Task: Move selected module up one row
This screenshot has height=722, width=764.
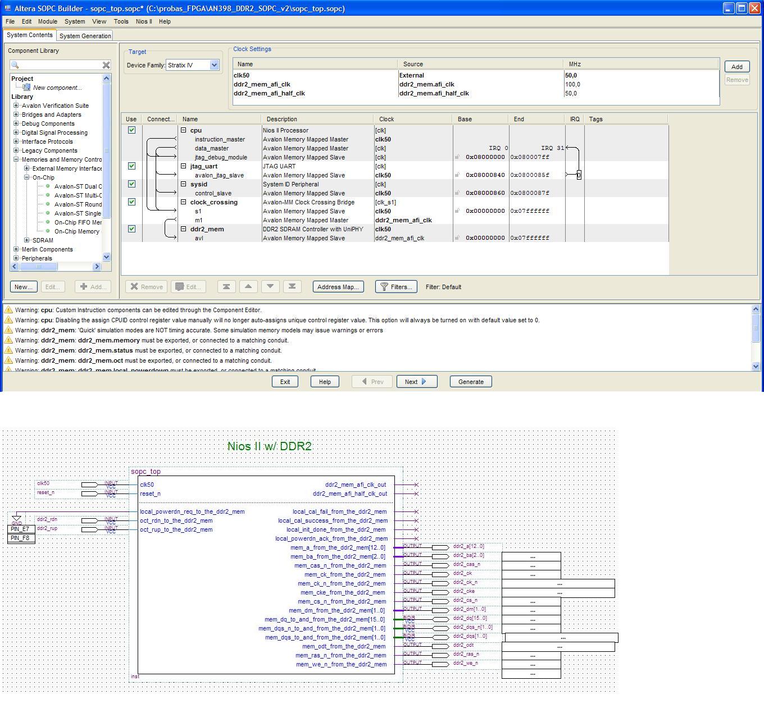Action: (x=248, y=287)
